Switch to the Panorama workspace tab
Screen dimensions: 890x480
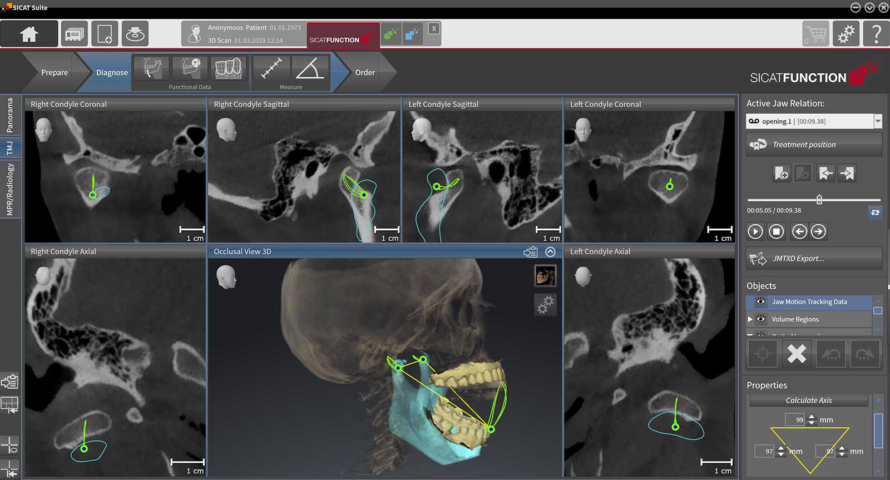click(10, 116)
